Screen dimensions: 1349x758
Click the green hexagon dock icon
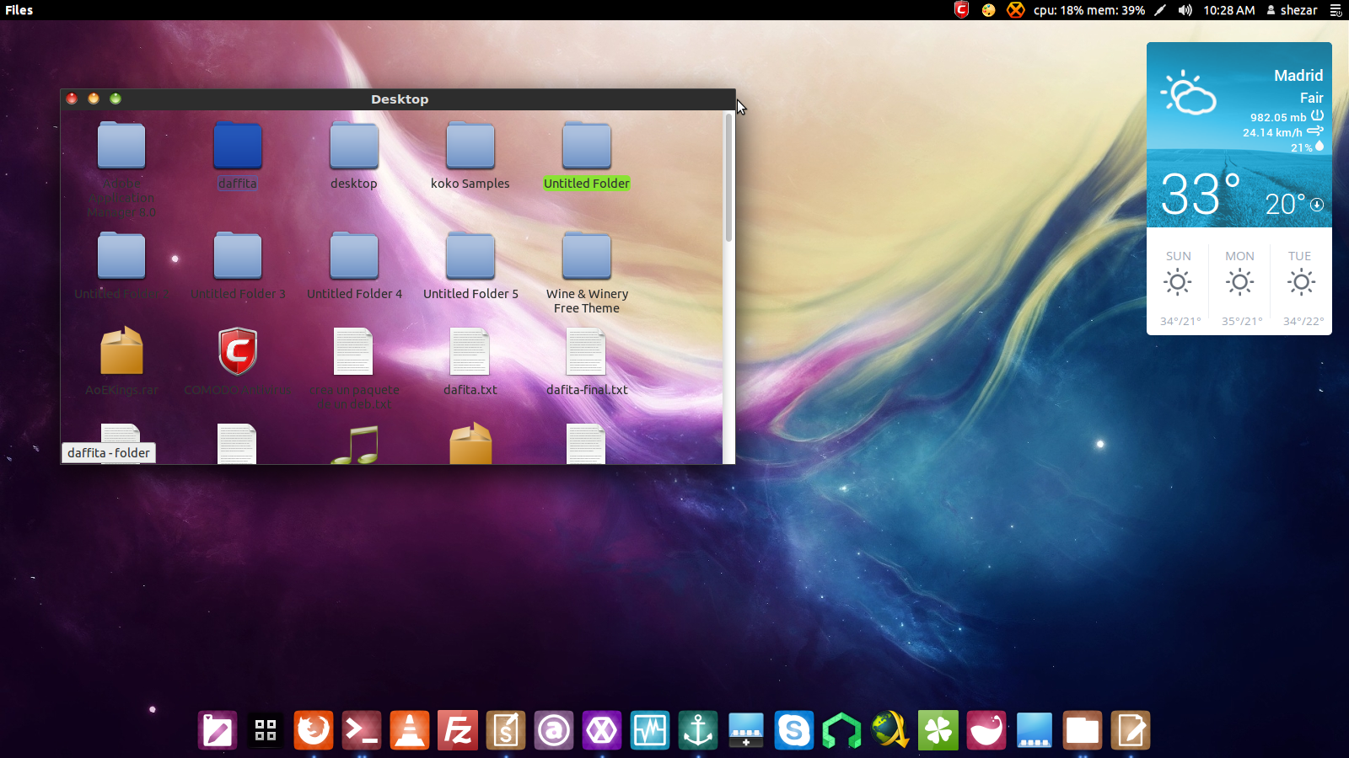point(842,730)
